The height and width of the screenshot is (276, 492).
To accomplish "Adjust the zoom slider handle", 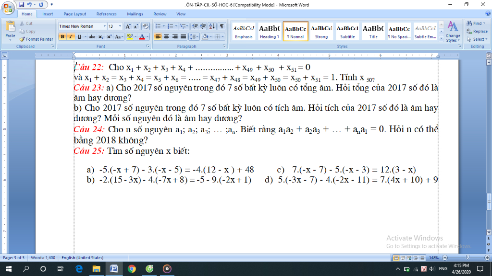I will (467, 257).
